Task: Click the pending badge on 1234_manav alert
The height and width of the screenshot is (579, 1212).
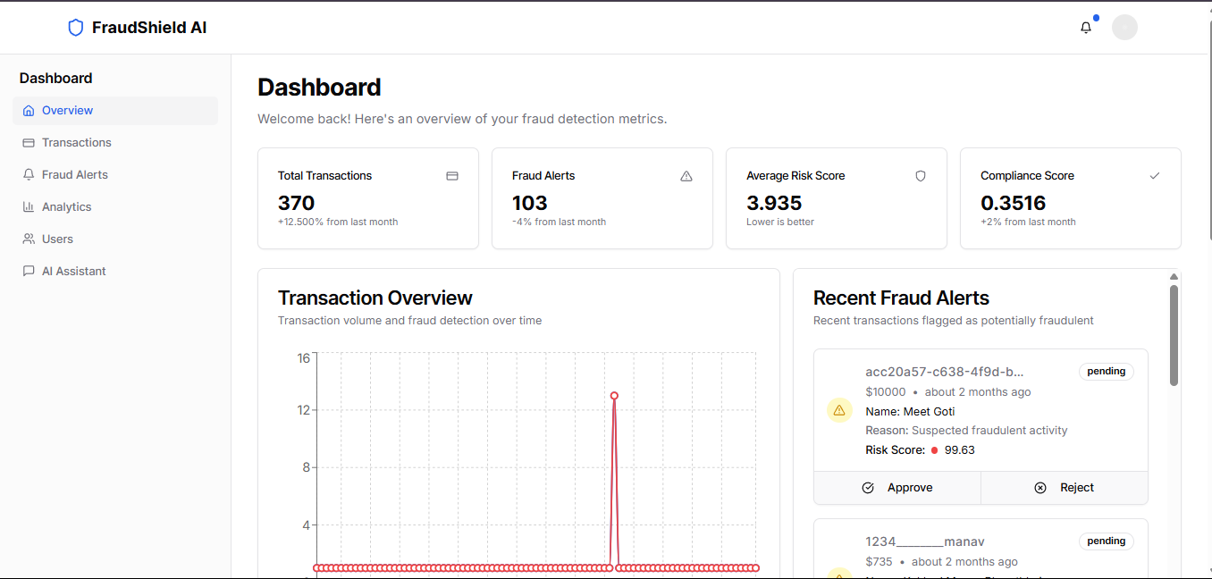Action: coord(1107,541)
